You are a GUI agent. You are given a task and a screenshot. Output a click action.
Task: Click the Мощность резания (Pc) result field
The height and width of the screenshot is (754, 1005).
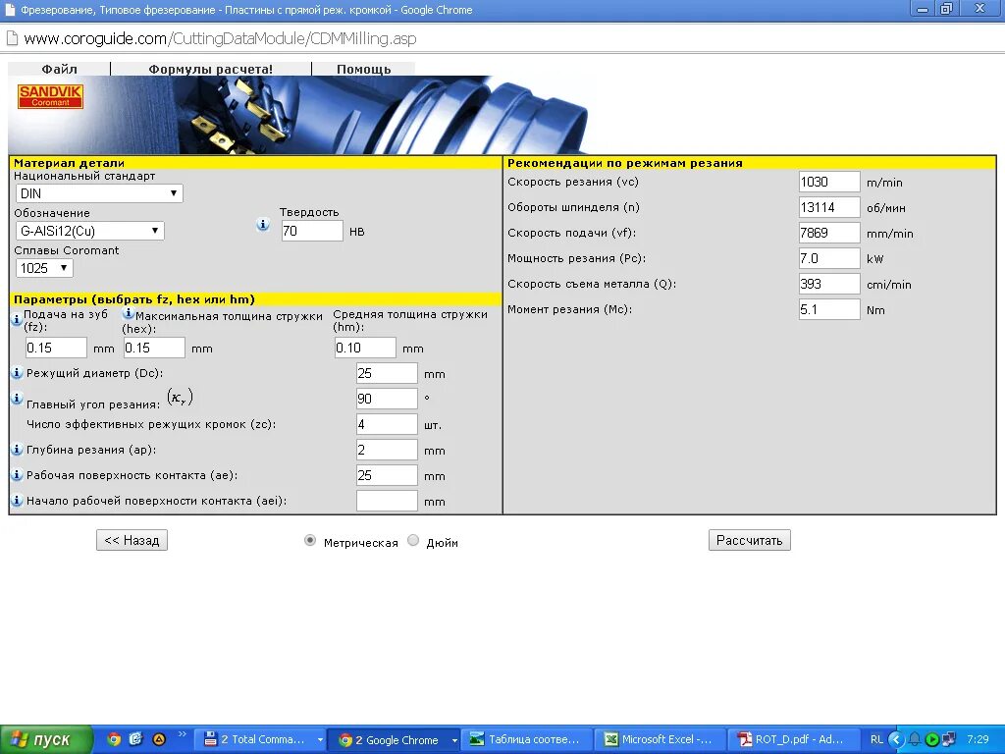829,258
